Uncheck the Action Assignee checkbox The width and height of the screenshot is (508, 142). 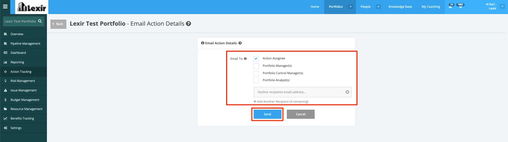click(x=256, y=58)
